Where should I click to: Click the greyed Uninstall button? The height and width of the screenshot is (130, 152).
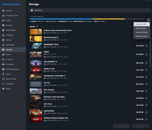[x=122, y=126]
